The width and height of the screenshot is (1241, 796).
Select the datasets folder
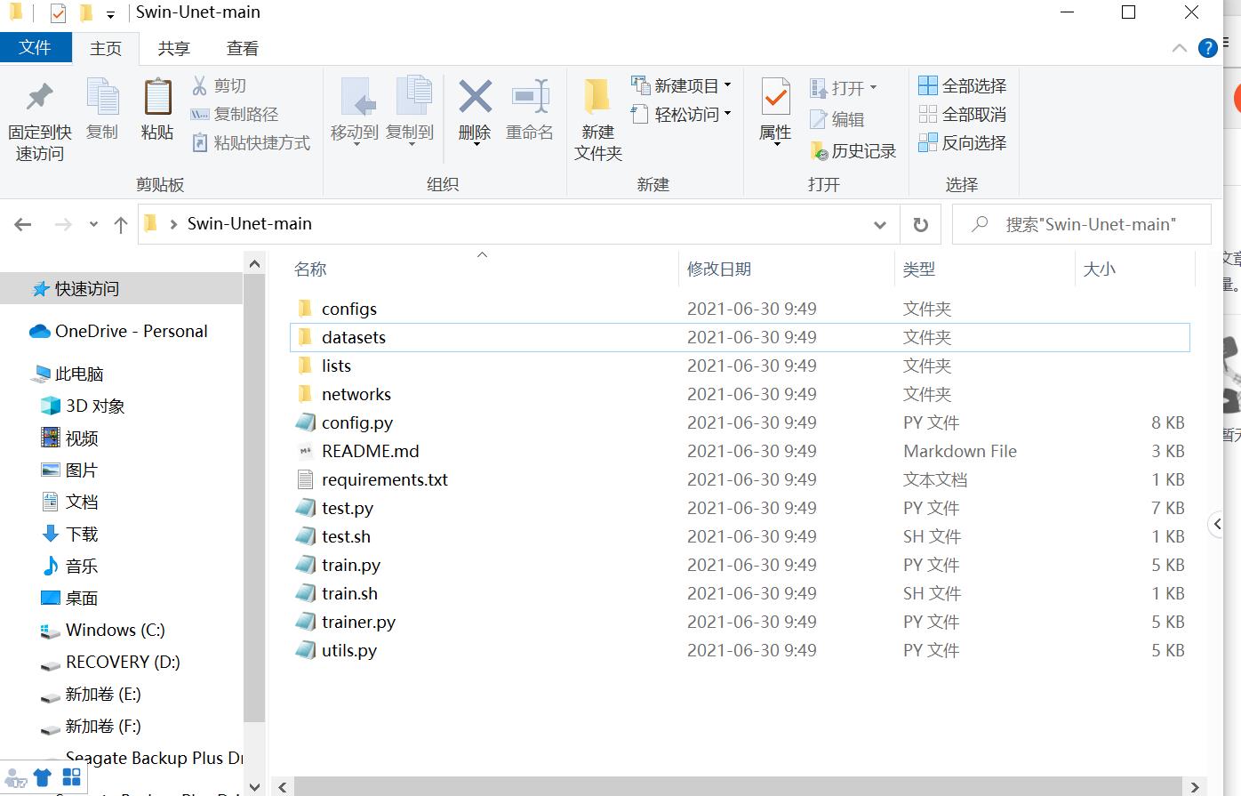740,337
